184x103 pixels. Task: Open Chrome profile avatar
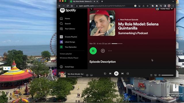tap(169, 6)
